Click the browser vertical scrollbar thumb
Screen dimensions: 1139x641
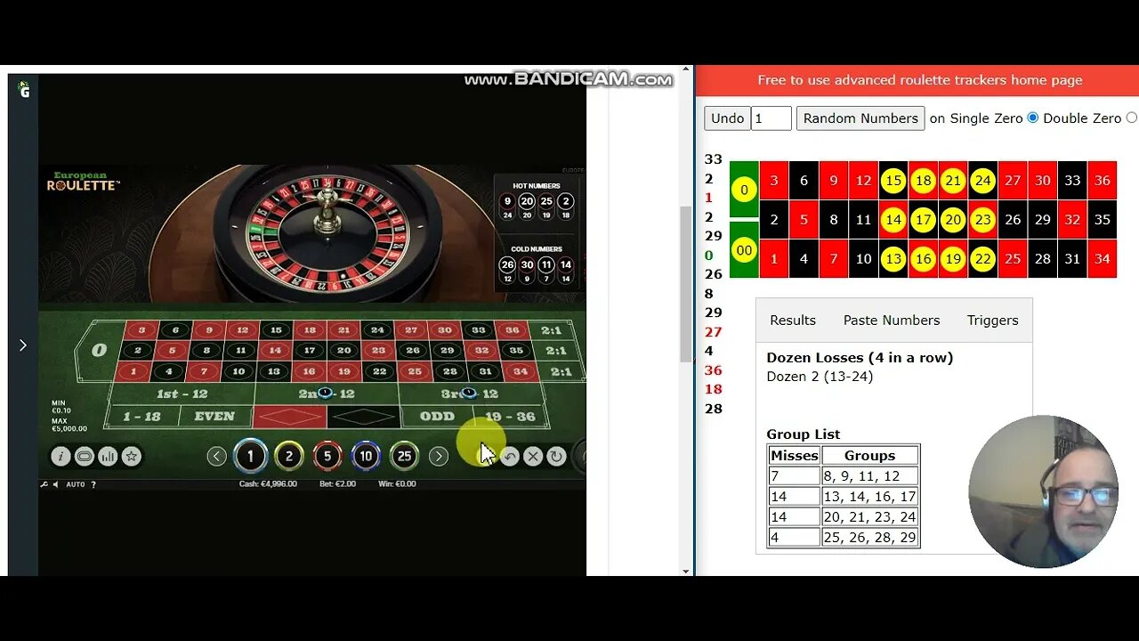tap(685, 283)
